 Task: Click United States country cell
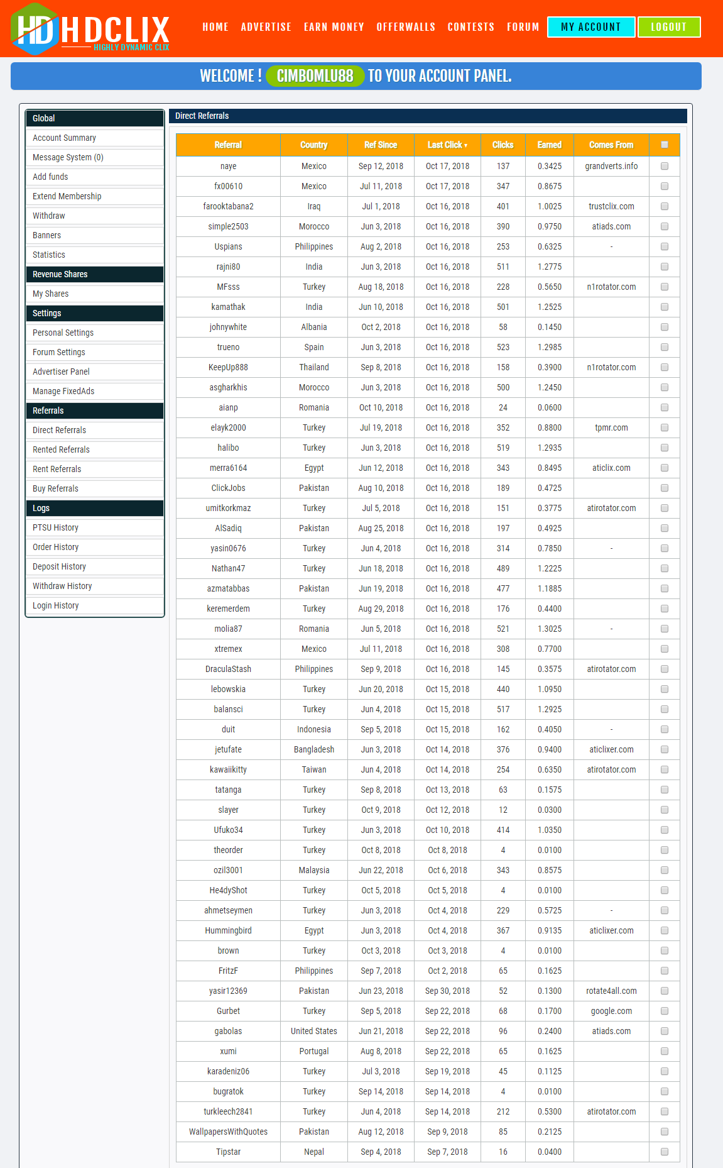pyautogui.click(x=314, y=1031)
